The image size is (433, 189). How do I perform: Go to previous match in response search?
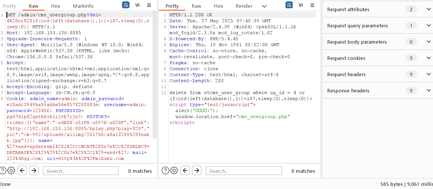pos(185,170)
